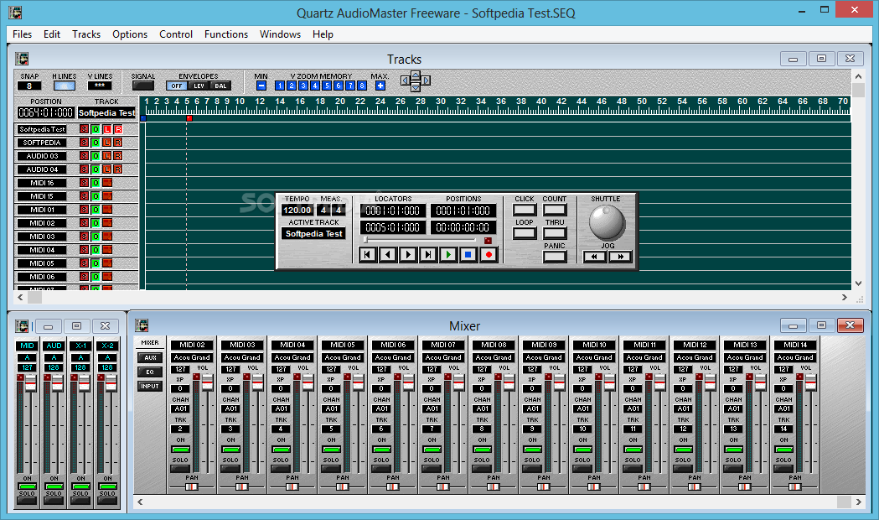Jog forward with the double-right arrow button
Screen dimensions: 879x520
tap(620, 257)
